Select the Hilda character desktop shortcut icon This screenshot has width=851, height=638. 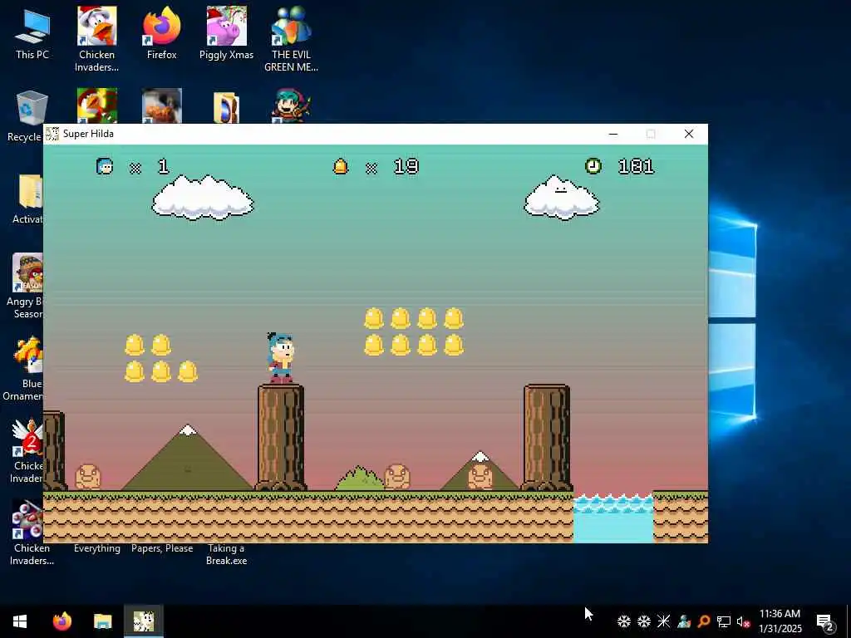[291, 106]
